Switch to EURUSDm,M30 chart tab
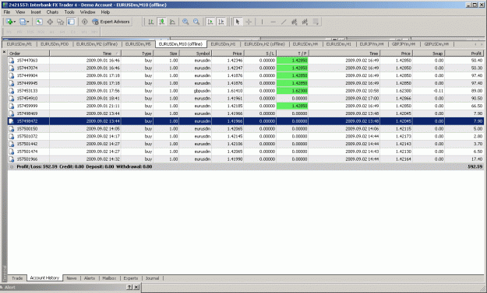The height and width of the screenshot is (293, 487). 55,44
